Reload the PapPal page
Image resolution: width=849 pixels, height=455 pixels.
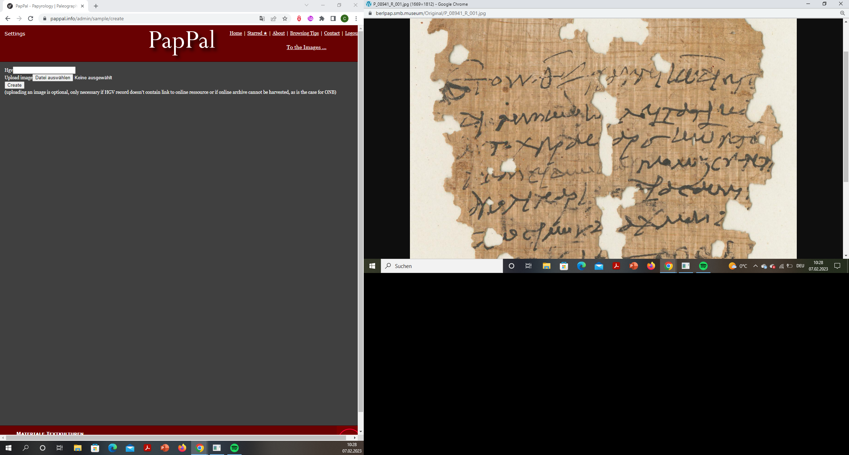(31, 18)
